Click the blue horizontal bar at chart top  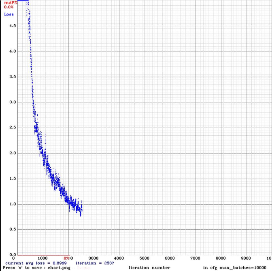(23, 1)
